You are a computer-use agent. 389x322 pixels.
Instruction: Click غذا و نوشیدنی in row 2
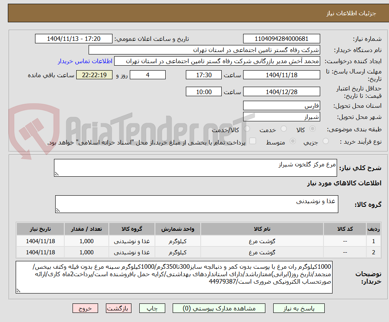132,252
